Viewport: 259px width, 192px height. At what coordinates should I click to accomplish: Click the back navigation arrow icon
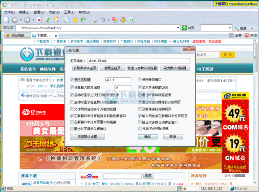click(x=15, y=20)
